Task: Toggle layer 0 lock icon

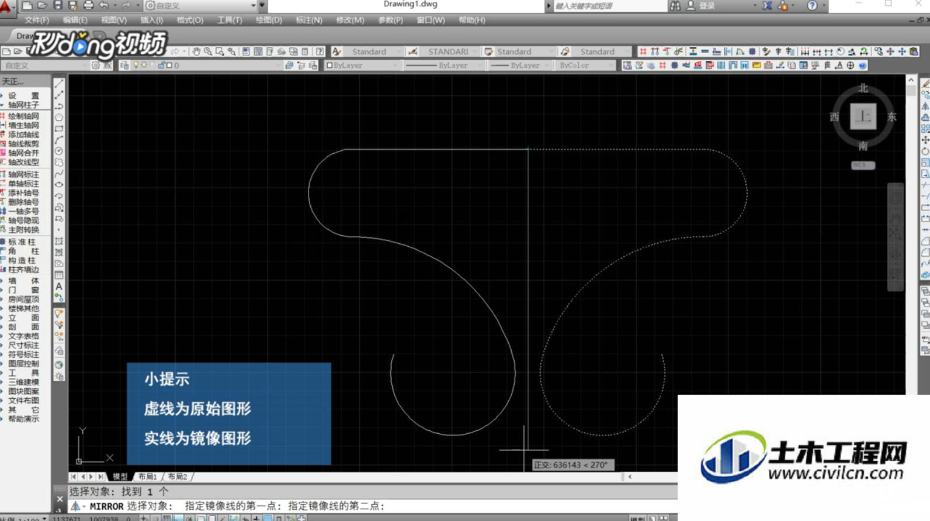Action: [161, 65]
